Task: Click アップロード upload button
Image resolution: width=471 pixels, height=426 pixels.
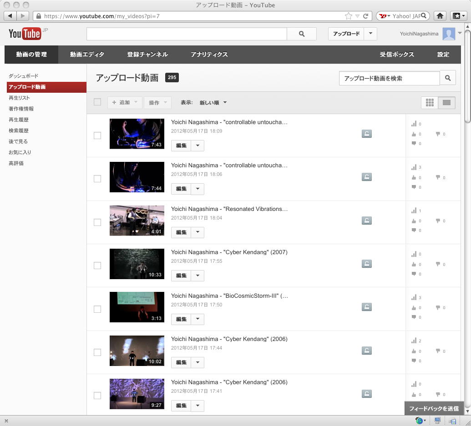Action: click(x=346, y=34)
